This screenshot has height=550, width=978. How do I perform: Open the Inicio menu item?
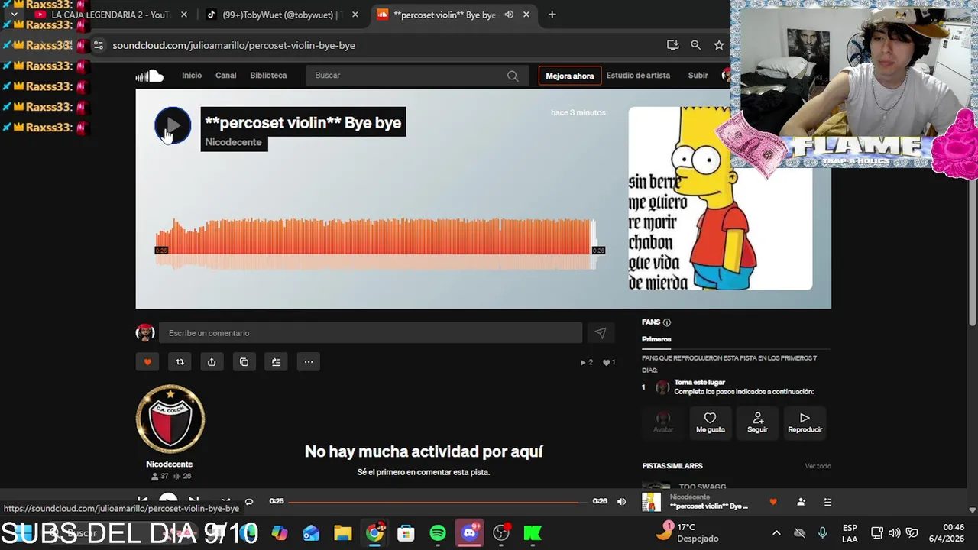tap(192, 76)
